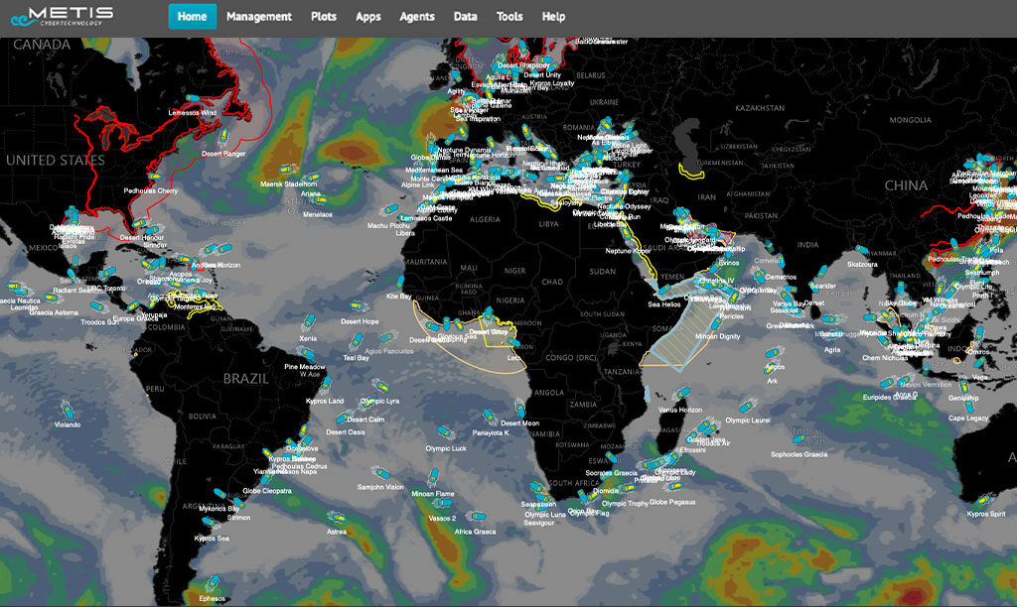Click the Sophocles Graecia ship icon
Viewport: 1017px width, 607px height.
pyautogui.click(x=800, y=439)
